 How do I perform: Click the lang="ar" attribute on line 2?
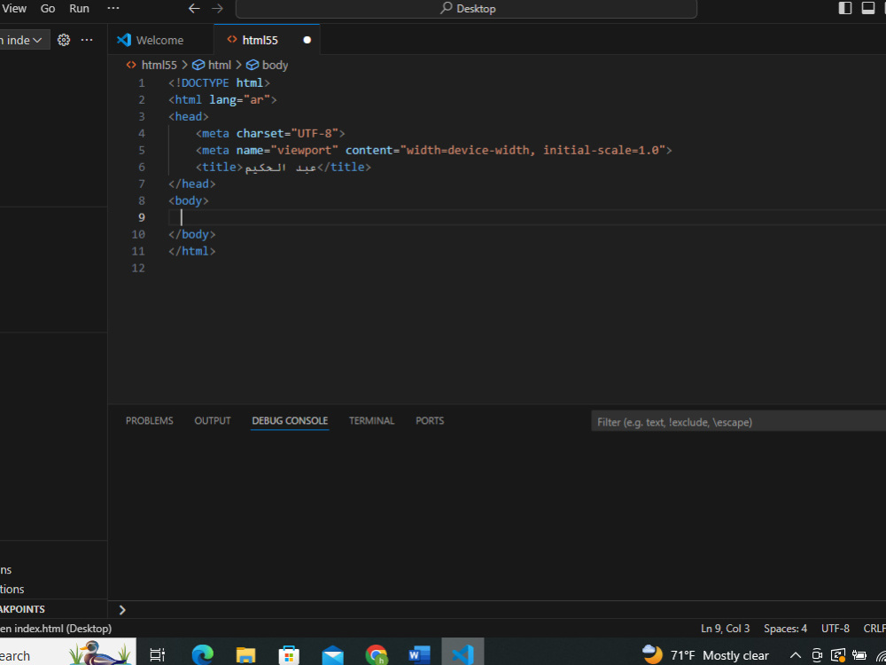coord(239,100)
